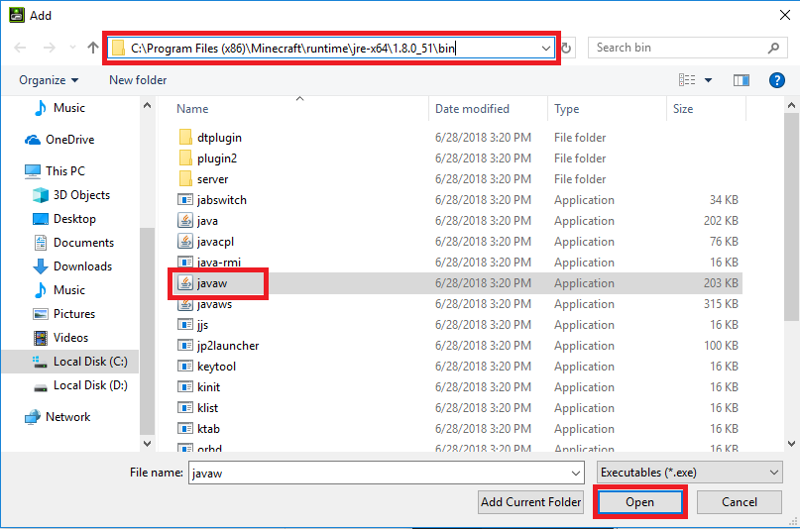Open the Organize dropdown menu
Viewport: 800px width, 529px height.
pos(48,80)
